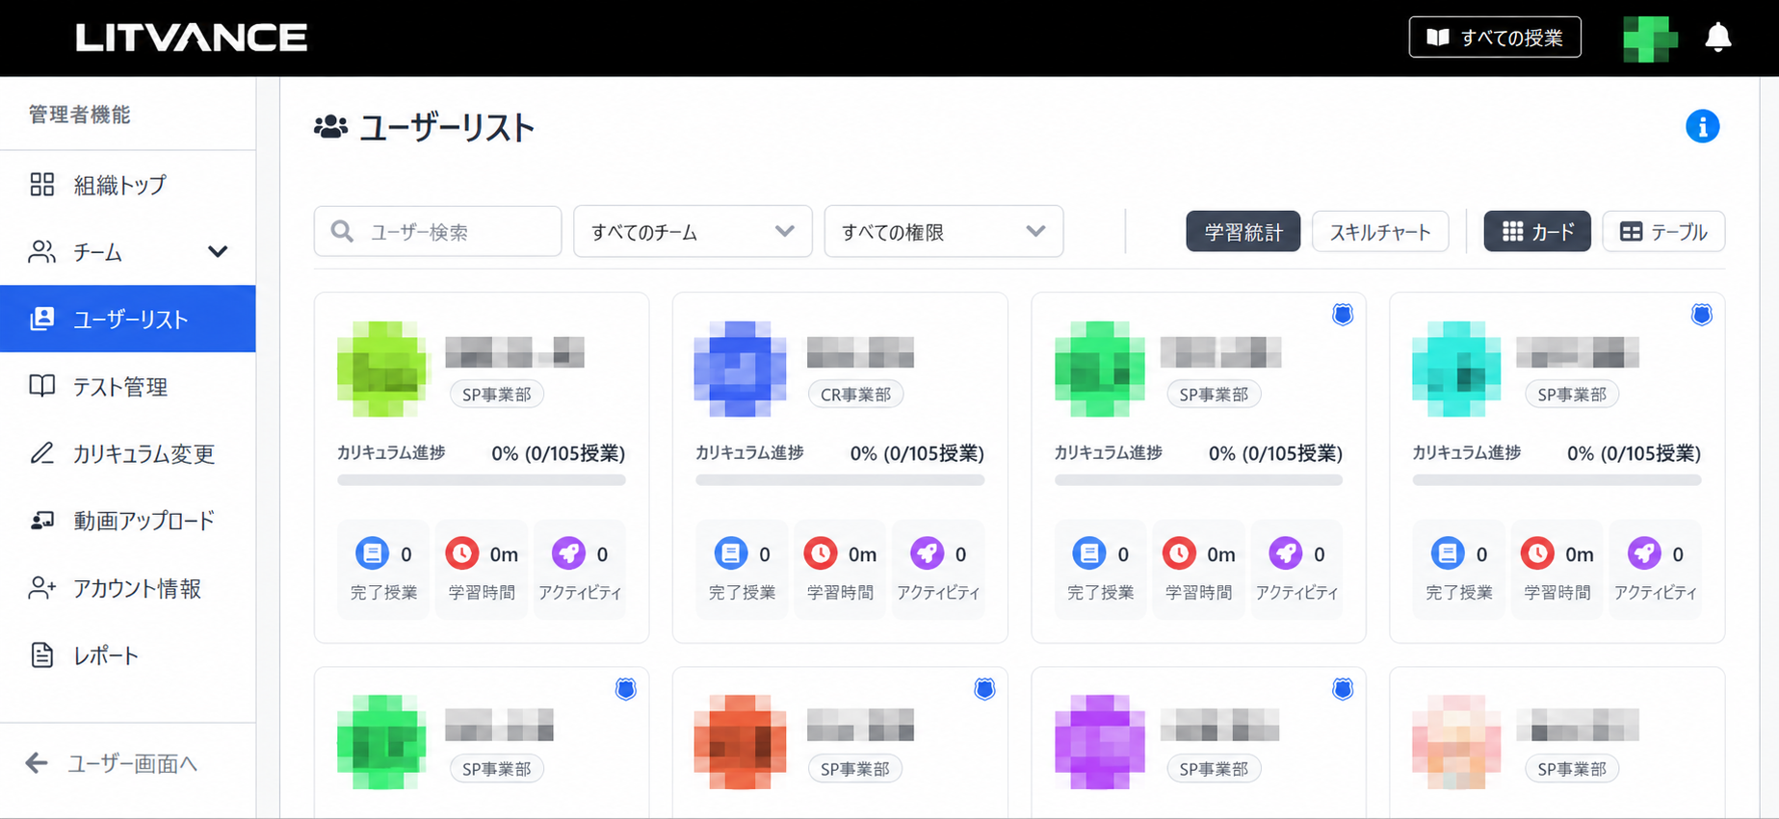
Task: Expand the チーム sidebar chevron
Action: pos(218,251)
